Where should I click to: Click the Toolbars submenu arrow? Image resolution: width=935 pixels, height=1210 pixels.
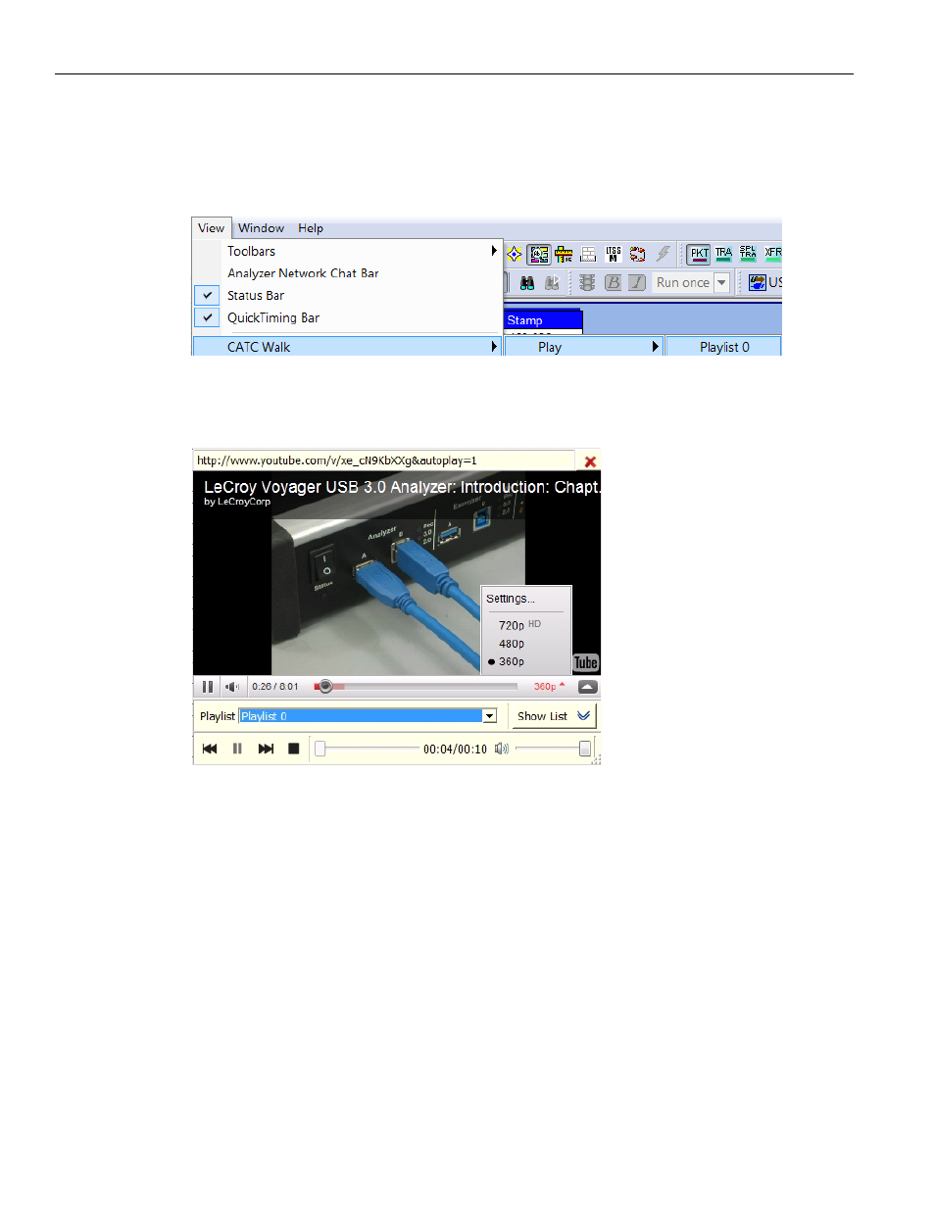click(494, 251)
